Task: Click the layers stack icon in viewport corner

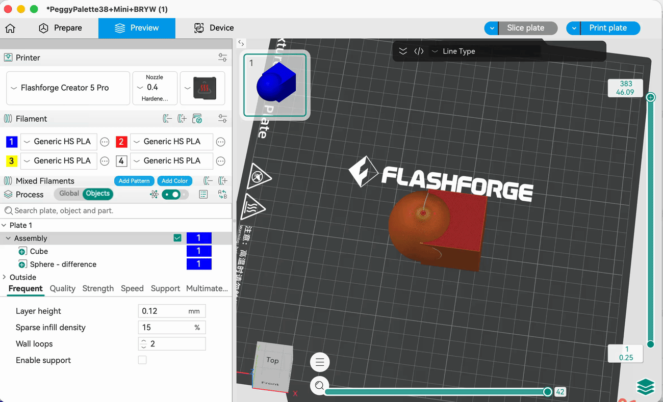Action: coord(646,387)
